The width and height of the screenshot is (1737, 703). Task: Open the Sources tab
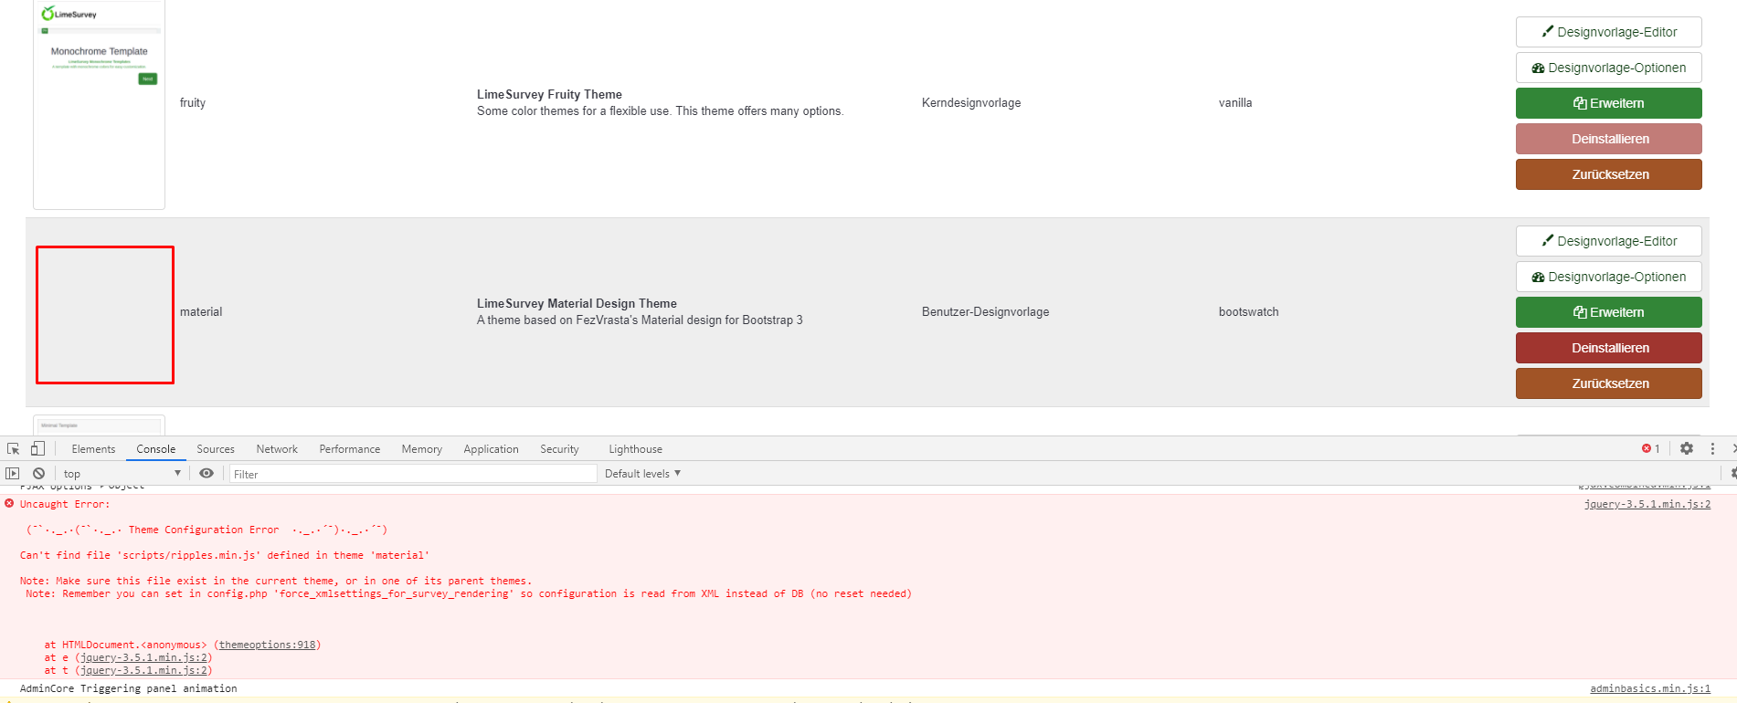click(216, 449)
